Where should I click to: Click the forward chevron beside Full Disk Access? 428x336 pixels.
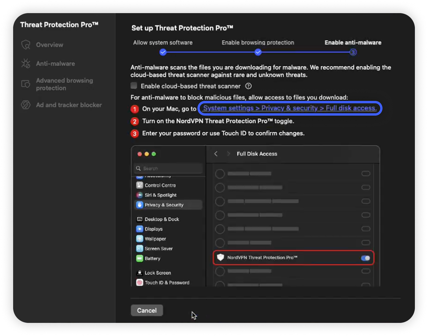click(x=228, y=154)
